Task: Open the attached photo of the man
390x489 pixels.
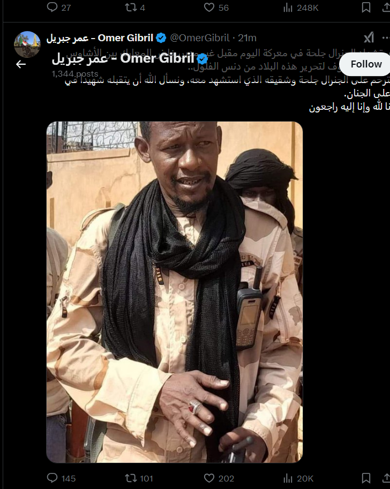Action: click(175, 292)
